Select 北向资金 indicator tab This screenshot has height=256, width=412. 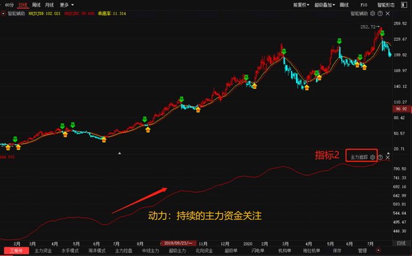204,251
